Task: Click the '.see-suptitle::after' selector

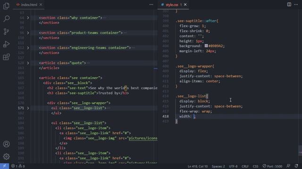Action: [196, 21]
